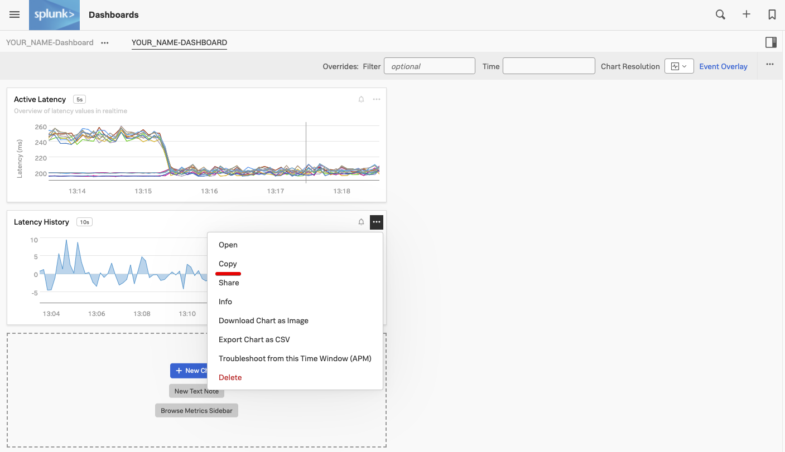Image resolution: width=785 pixels, height=452 pixels.
Task: Click the Dashboards page heading
Action: 114,15
